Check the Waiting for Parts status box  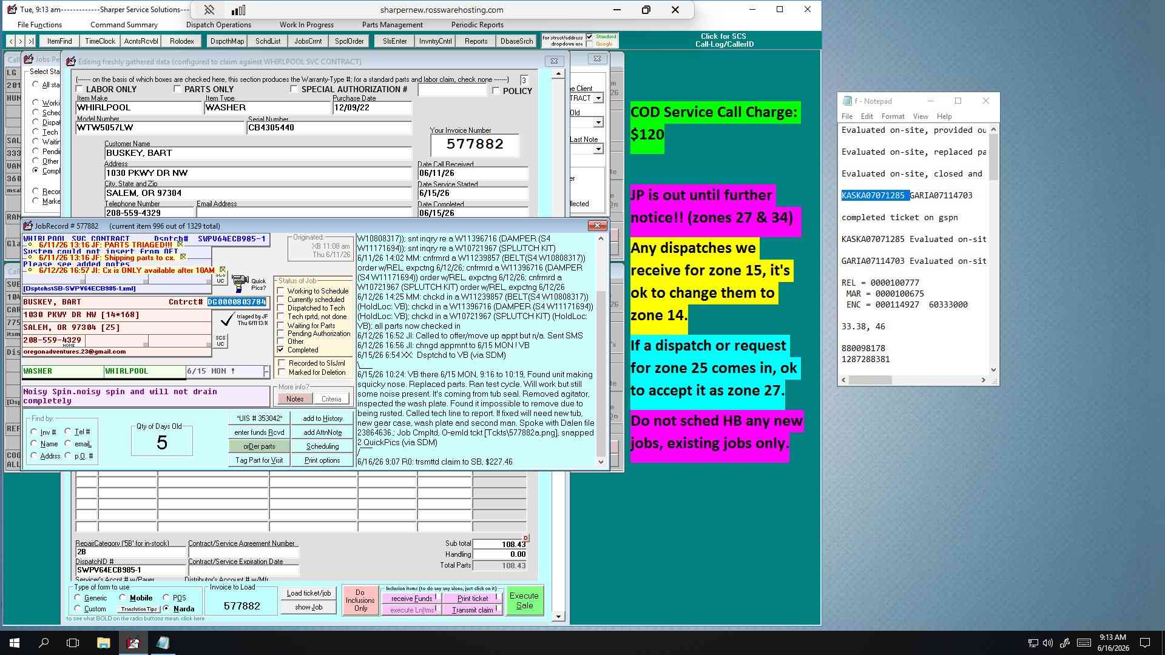[x=281, y=326]
